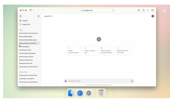Open Safari tab overview icon

point(153,10)
